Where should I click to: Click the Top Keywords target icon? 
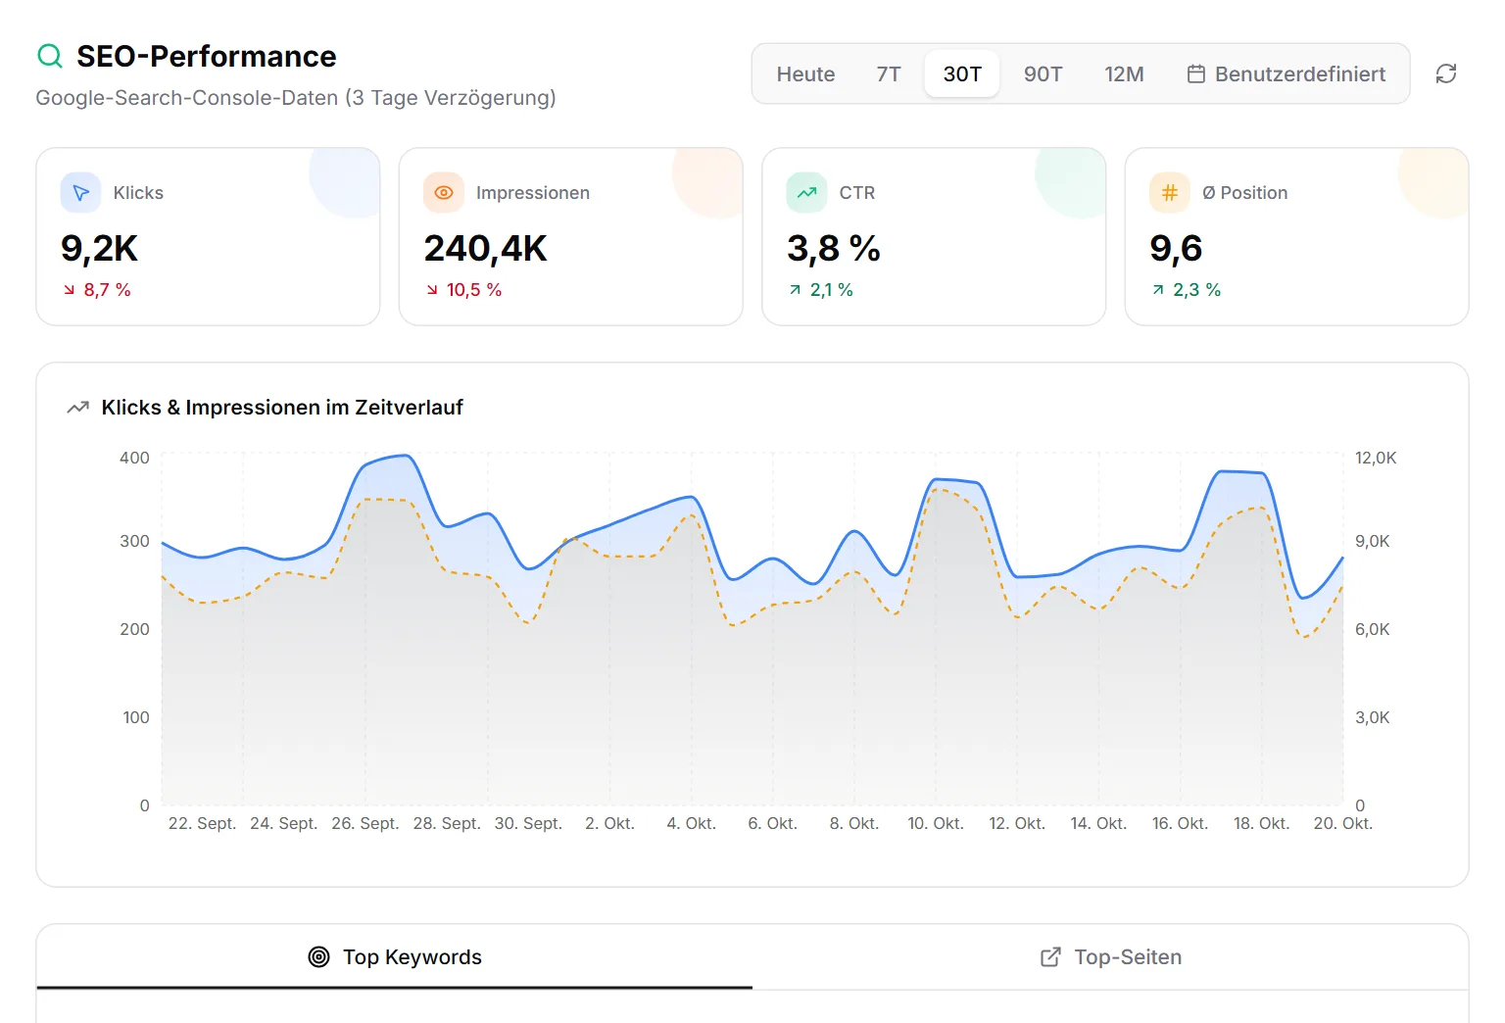point(318,957)
